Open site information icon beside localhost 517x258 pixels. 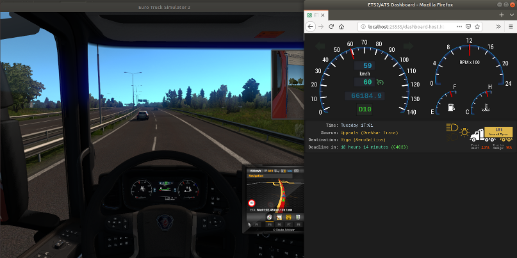point(363,27)
